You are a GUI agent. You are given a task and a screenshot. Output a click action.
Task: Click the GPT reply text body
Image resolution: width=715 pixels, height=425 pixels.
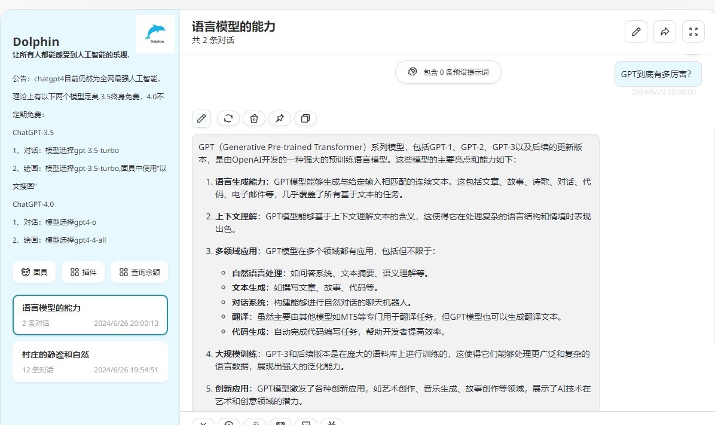(x=395, y=269)
